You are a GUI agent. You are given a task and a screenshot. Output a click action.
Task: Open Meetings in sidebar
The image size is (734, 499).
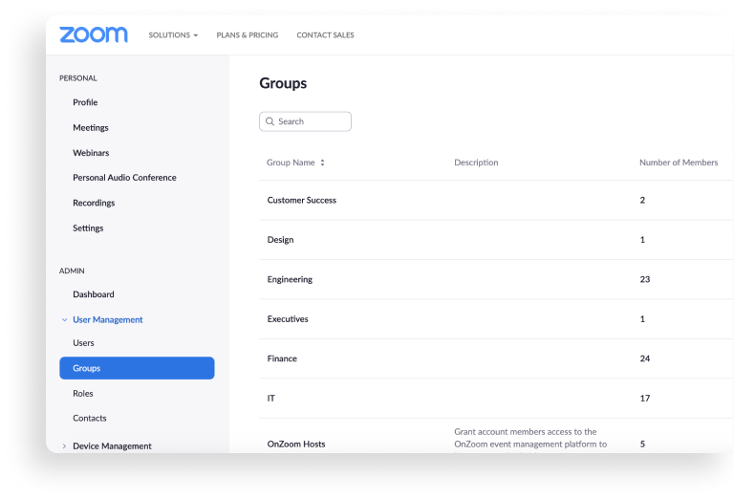click(x=91, y=127)
